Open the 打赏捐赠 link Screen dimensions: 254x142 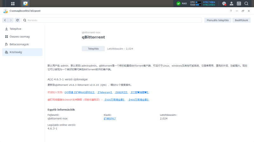pyautogui.click(x=139, y=92)
